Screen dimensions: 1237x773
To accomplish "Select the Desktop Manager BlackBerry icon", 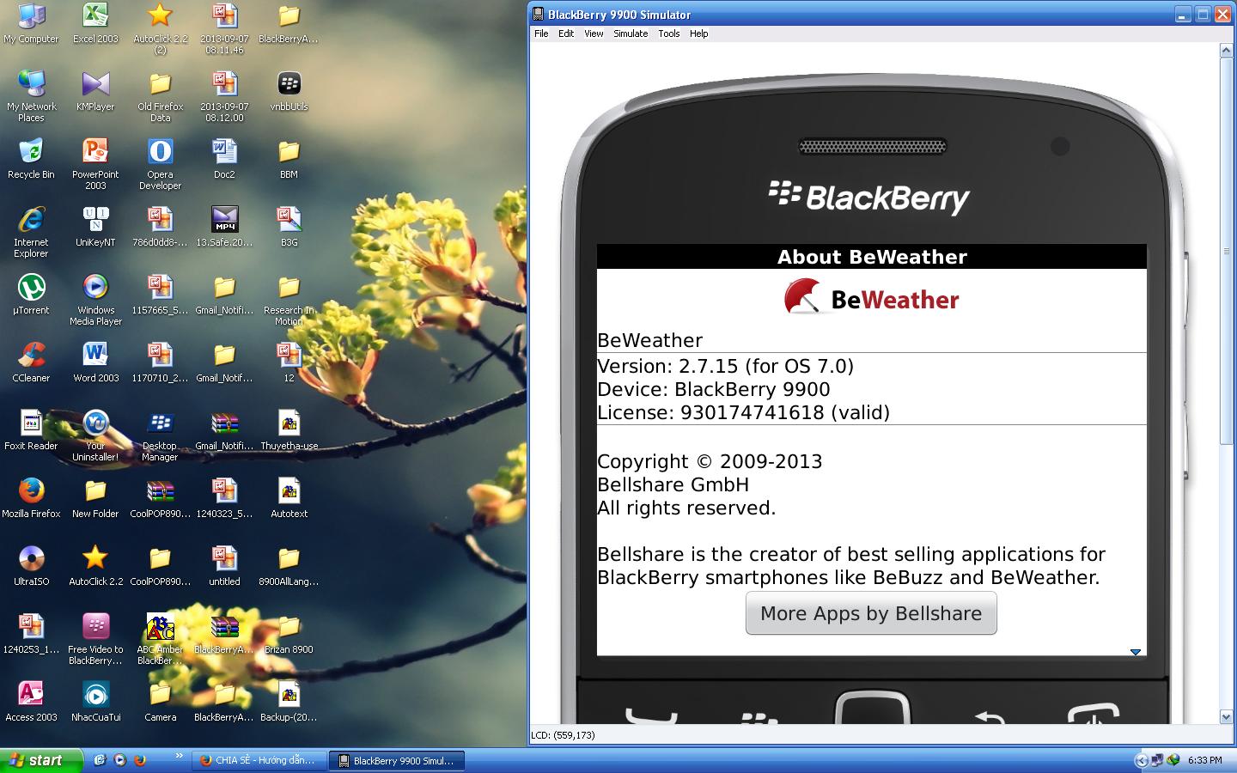I will point(160,424).
